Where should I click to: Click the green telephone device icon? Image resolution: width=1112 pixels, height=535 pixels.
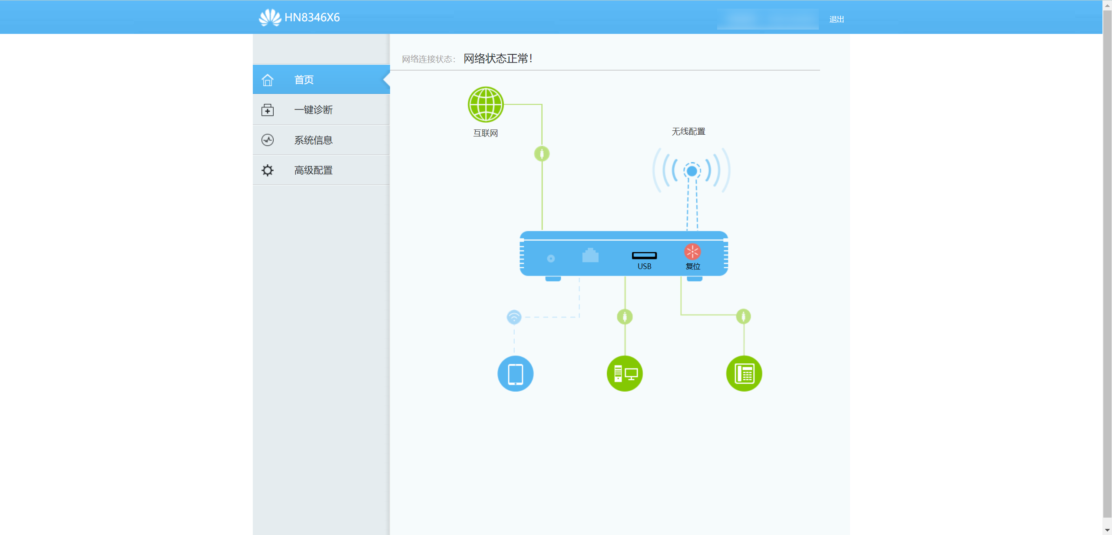click(x=744, y=374)
